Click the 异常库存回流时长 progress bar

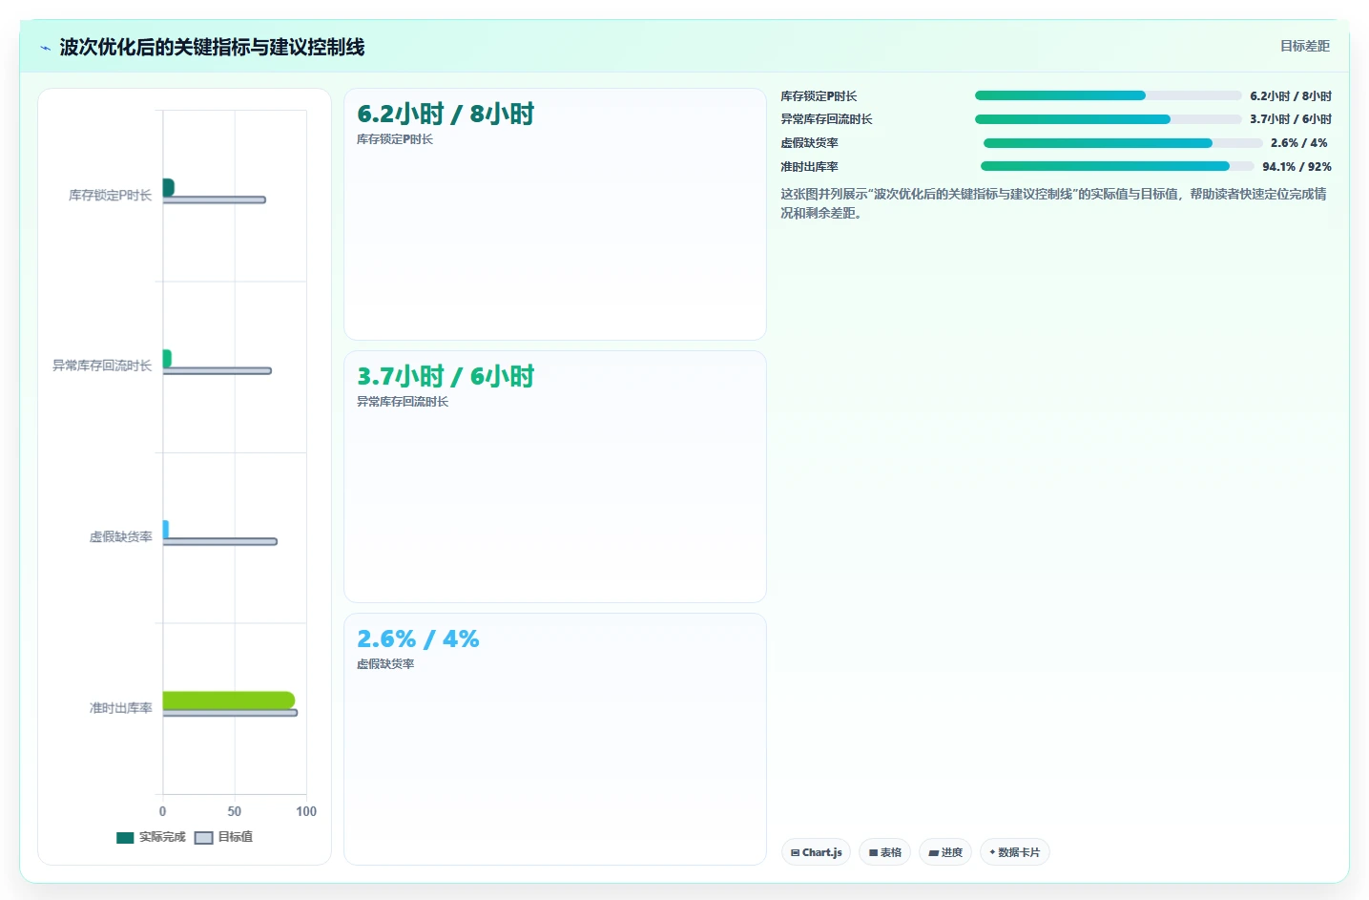click(x=1108, y=119)
